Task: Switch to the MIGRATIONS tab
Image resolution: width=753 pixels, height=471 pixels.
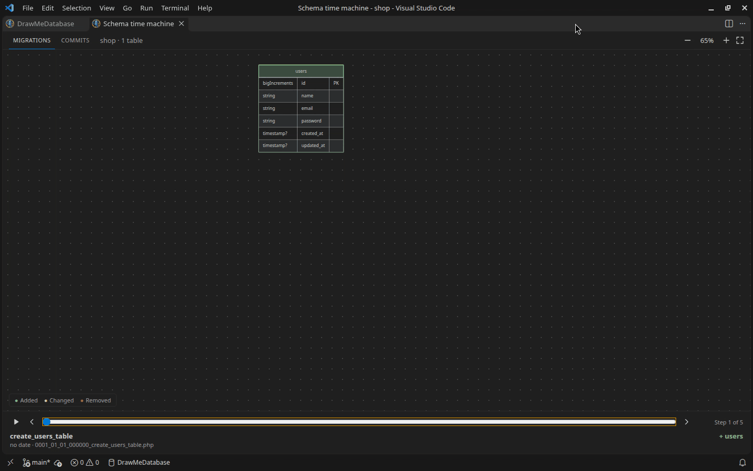Action: [x=32, y=40]
